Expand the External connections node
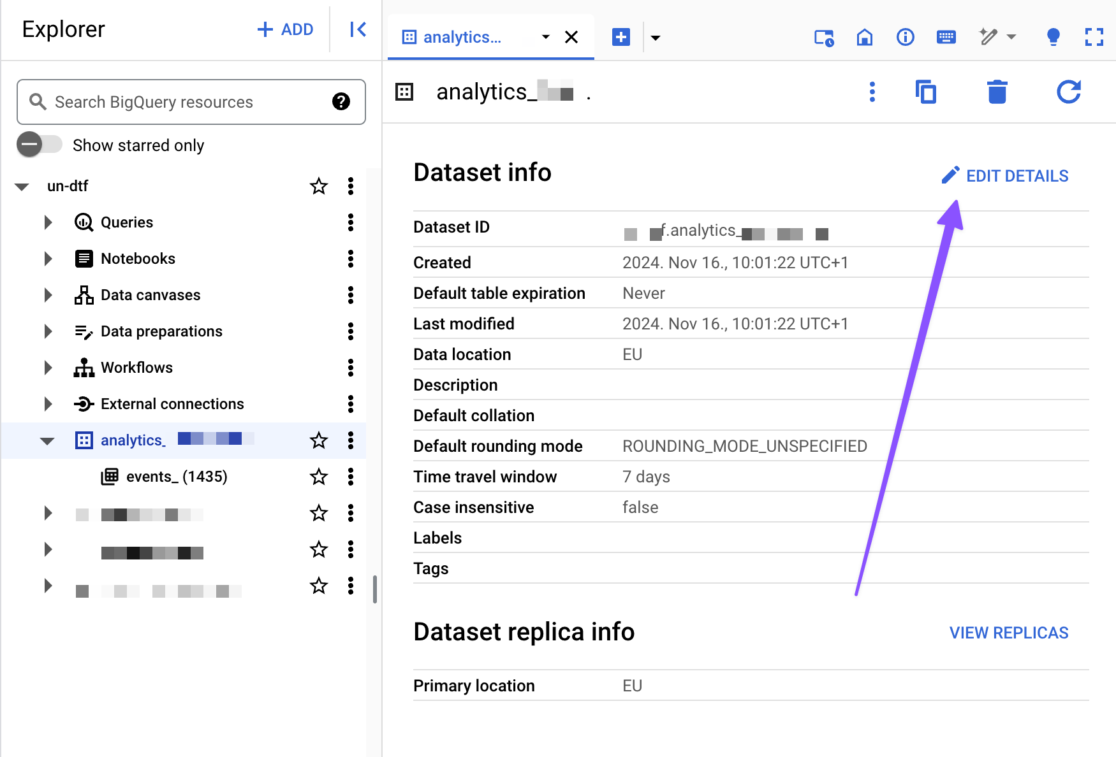Image resolution: width=1116 pixels, height=757 pixels. pyautogui.click(x=48, y=404)
